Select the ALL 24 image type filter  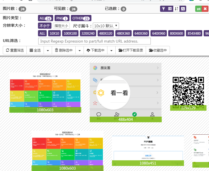46,18
